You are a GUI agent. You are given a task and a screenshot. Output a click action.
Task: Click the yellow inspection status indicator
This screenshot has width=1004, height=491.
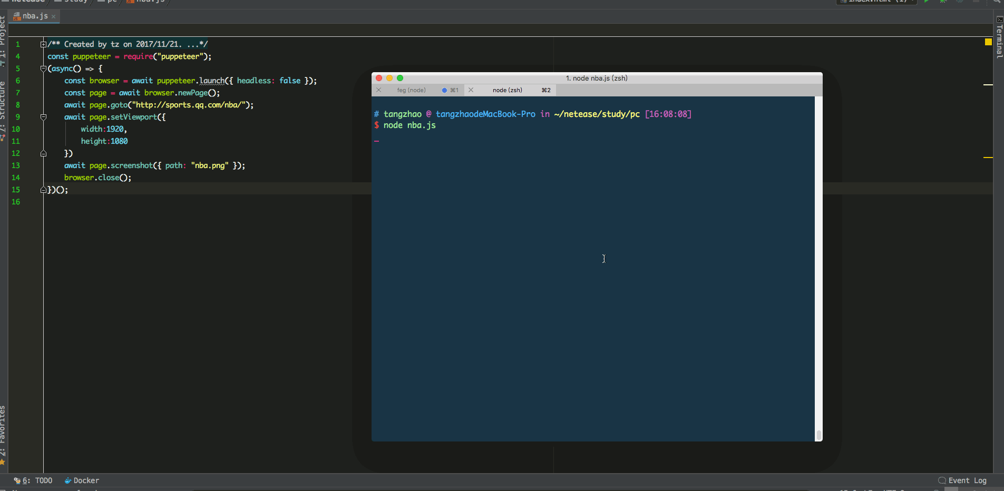[x=988, y=42]
